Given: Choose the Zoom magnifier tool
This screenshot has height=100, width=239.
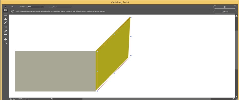Looking at the screenshot, I should (5, 43).
